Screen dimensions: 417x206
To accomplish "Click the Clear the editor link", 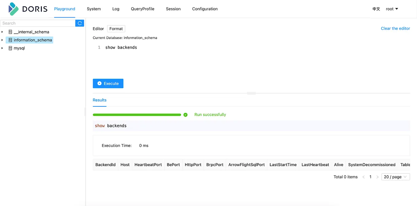I will click(x=395, y=28).
